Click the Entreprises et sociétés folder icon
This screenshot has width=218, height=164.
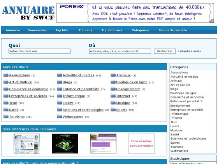(6, 96)
